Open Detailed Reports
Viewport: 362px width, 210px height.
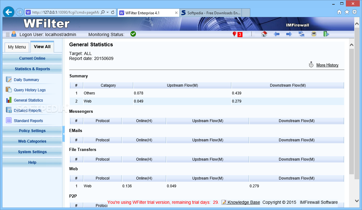click(28, 110)
